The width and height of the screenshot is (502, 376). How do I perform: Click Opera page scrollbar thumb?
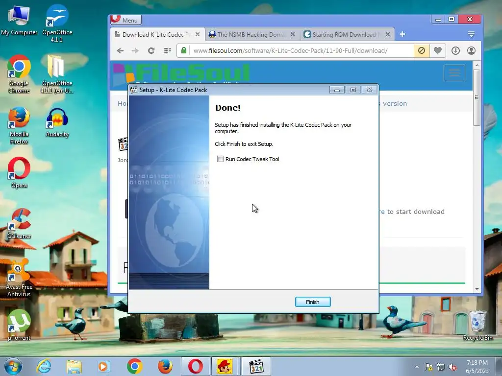[477, 97]
